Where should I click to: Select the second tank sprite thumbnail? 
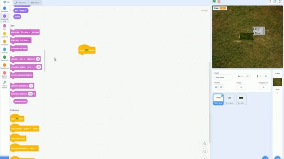coord(230,99)
